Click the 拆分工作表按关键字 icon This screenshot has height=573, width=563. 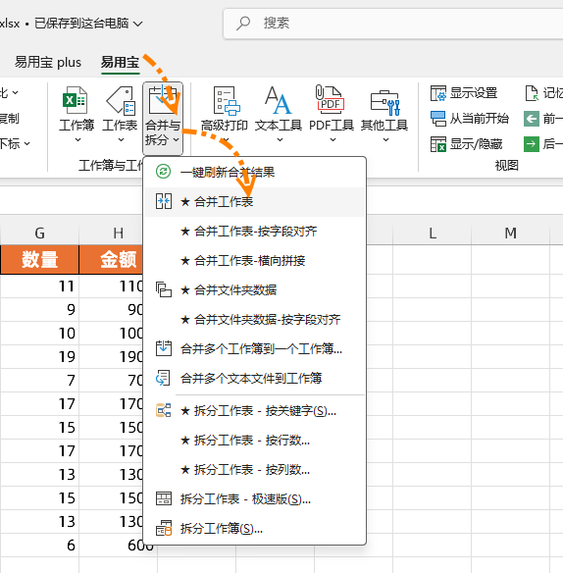tap(164, 410)
